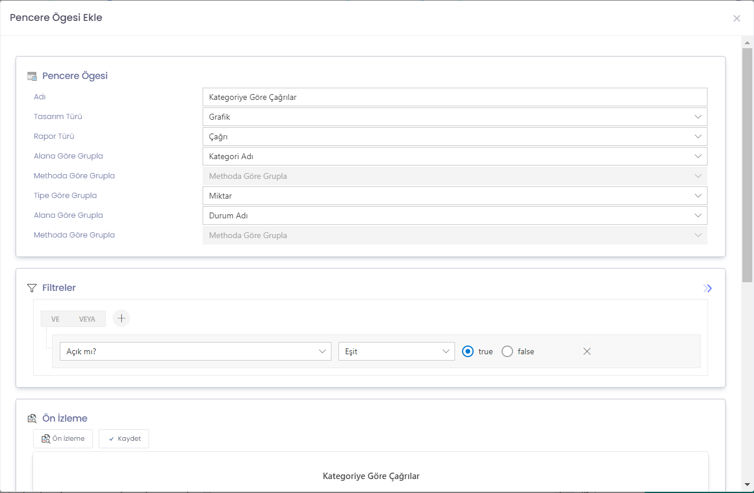
Task: Open the Tipe Göre Grupla dropdown Miktar
Action: point(455,196)
